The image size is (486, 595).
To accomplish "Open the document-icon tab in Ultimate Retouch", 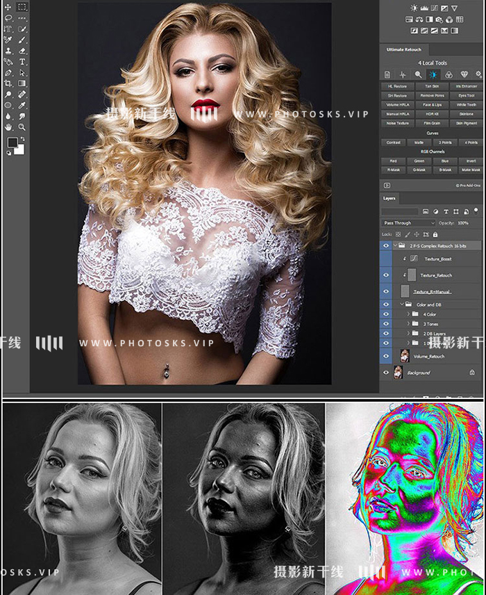I will 387,75.
